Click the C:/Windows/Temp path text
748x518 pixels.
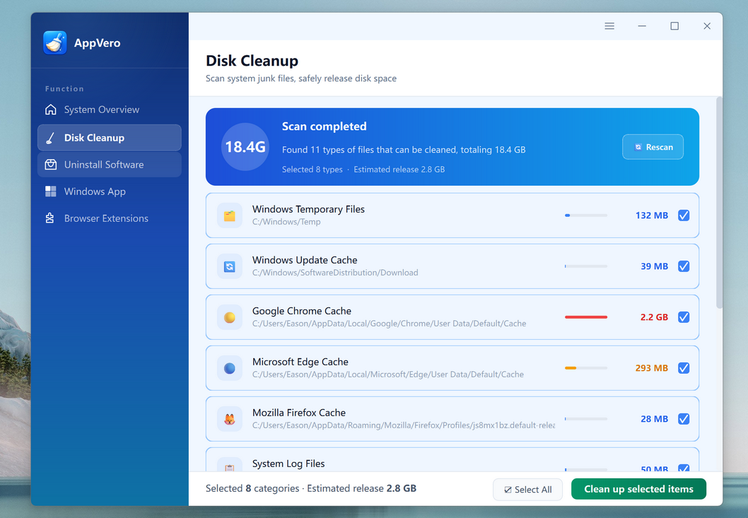click(x=286, y=222)
